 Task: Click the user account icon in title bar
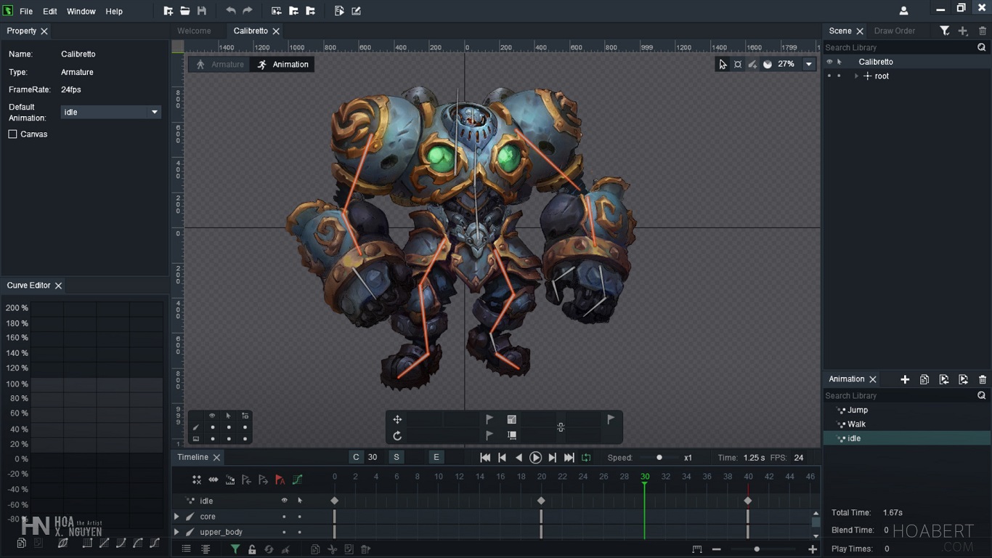[903, 11]
